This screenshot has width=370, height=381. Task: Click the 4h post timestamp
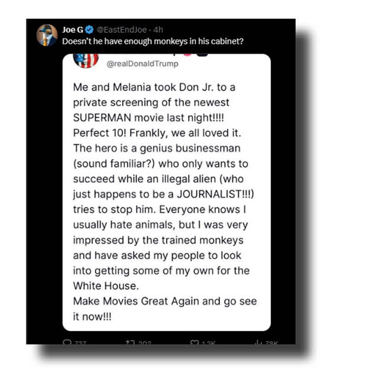pyautogui.click(x=158, y=30)
